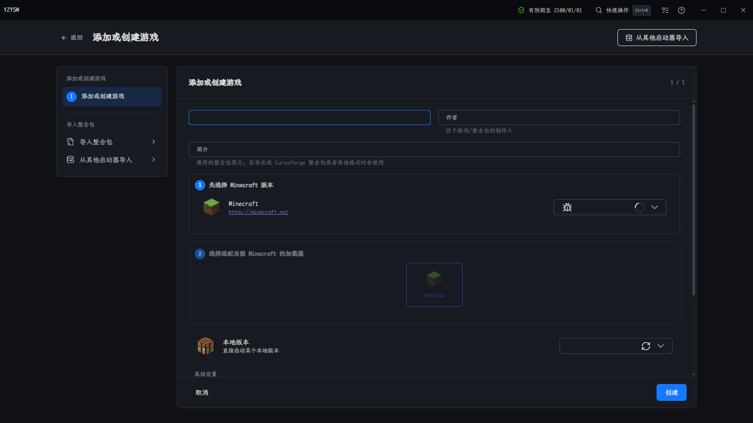Open sidebar item 导入整合包
The height and width of the screenshot is (423, 753).
click(x=112, y=142)
